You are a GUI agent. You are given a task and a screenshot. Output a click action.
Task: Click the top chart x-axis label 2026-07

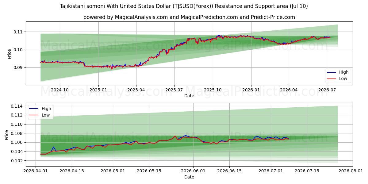(x=327, y=90)
